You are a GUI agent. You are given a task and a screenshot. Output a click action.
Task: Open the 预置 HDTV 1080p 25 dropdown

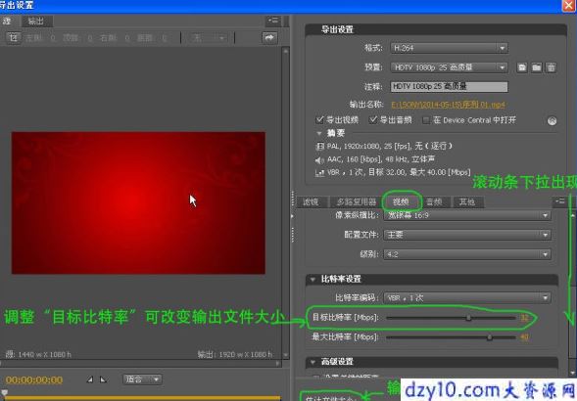point(449,67)
